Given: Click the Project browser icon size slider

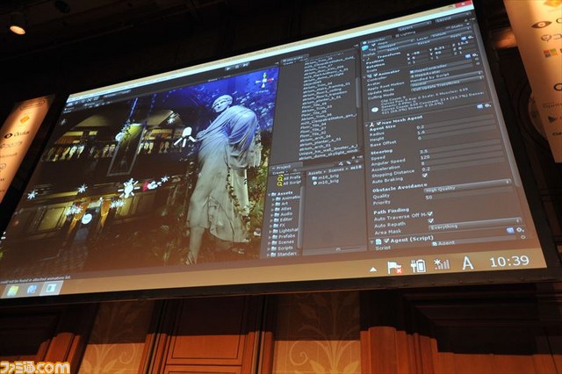Looking at the screenshot, I should pos(339,248).
